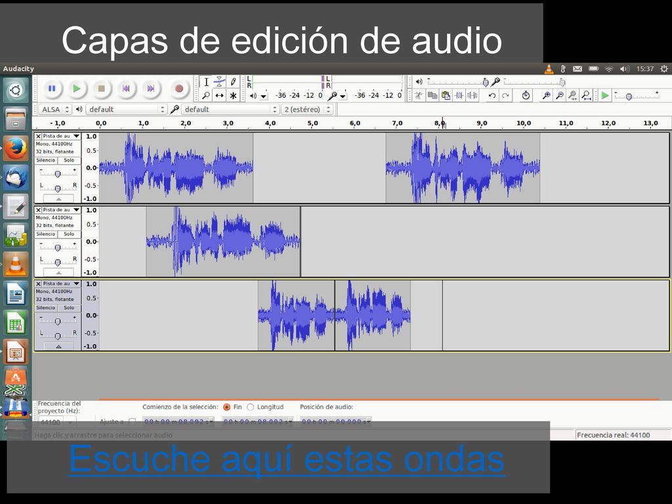
Task: Solo the first track
Action: (x=69, y=160)
